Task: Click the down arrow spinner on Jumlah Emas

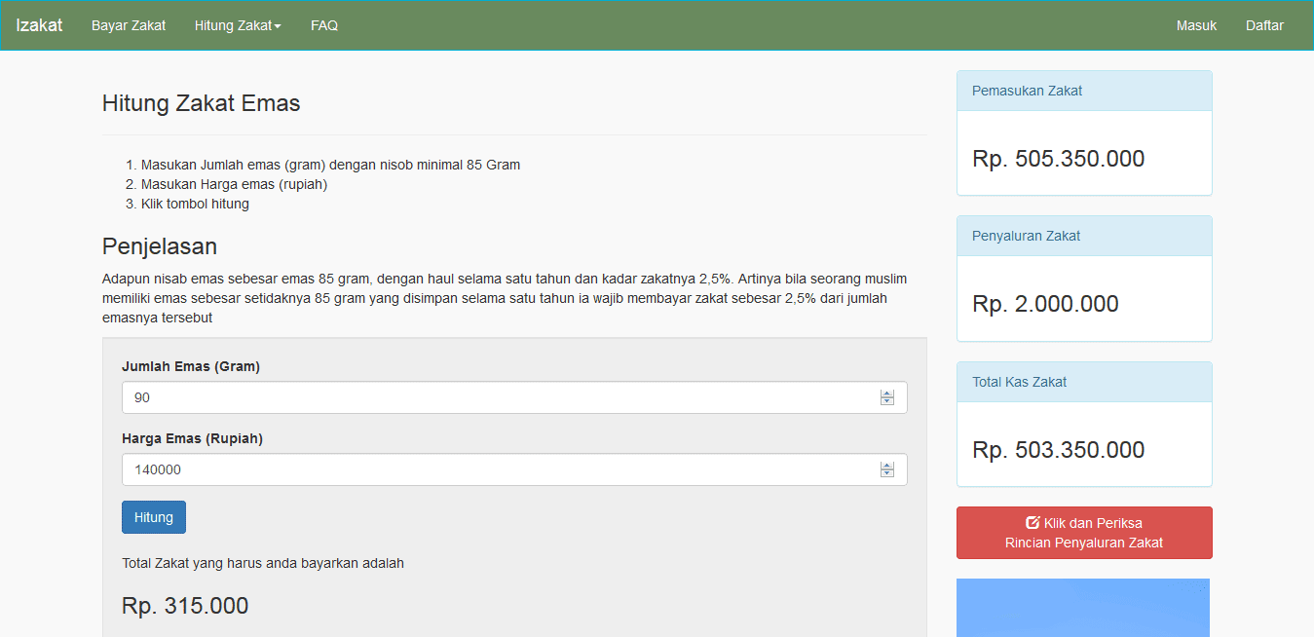Action: click(886, 402)
